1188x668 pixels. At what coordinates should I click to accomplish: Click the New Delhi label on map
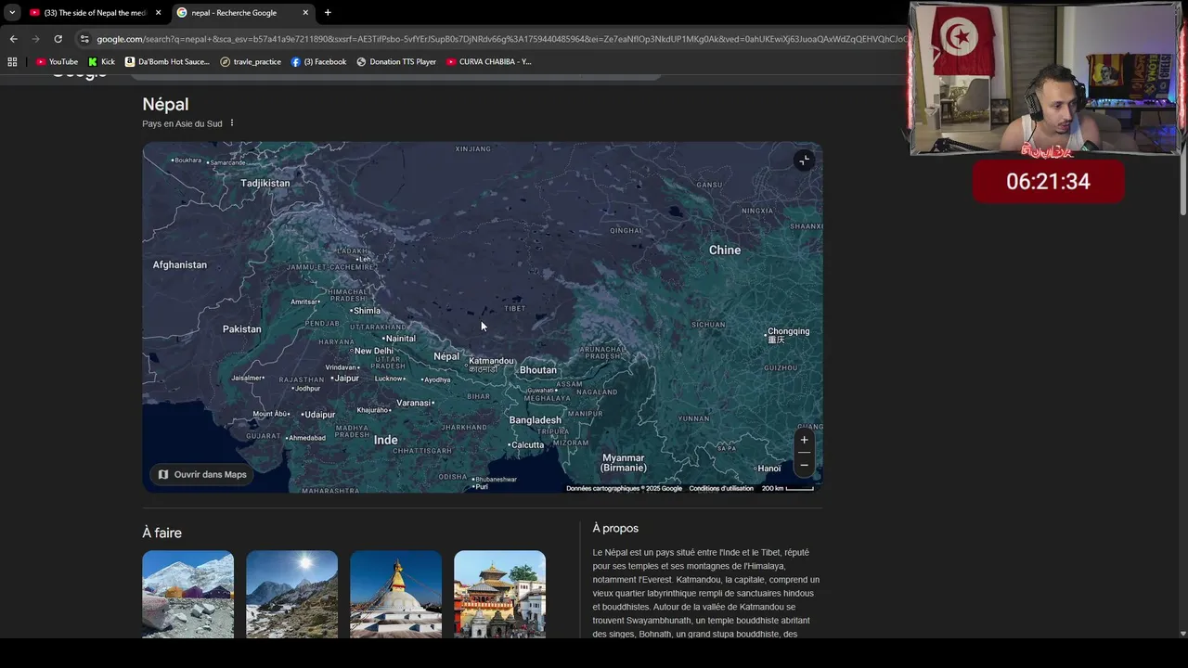374,351
